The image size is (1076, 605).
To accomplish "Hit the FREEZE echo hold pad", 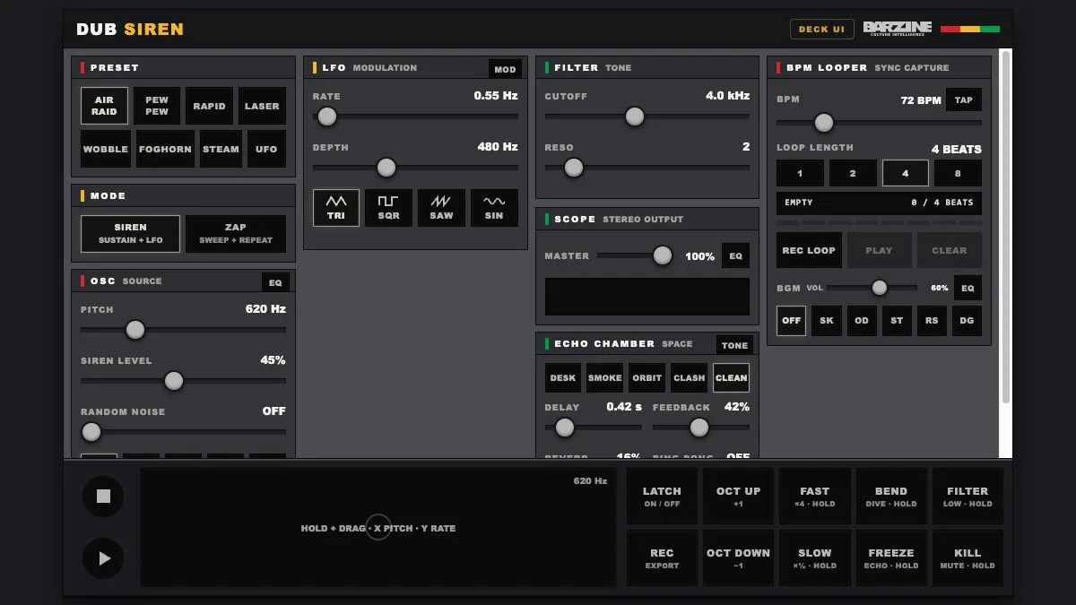I will [891, 558].
